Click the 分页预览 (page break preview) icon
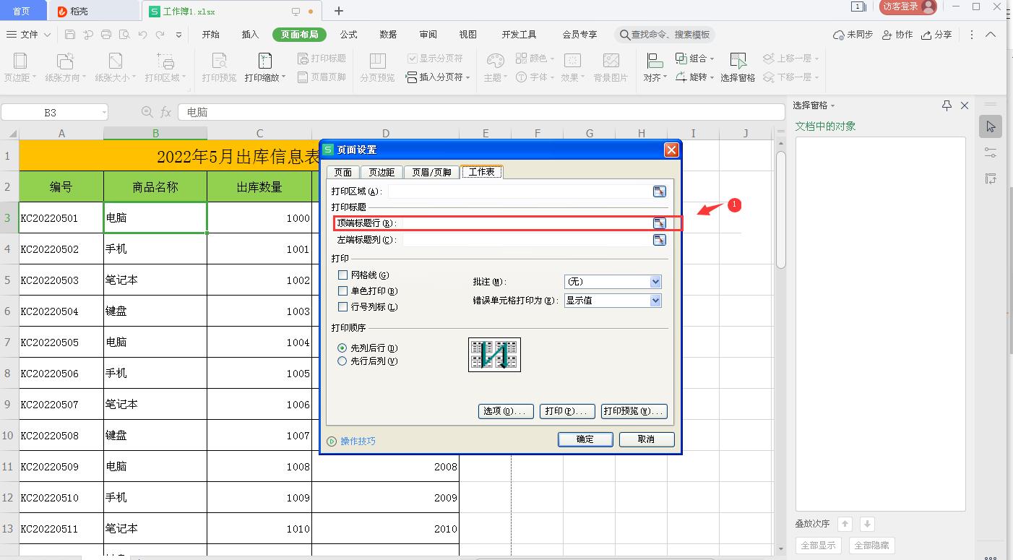 point(376,65)
